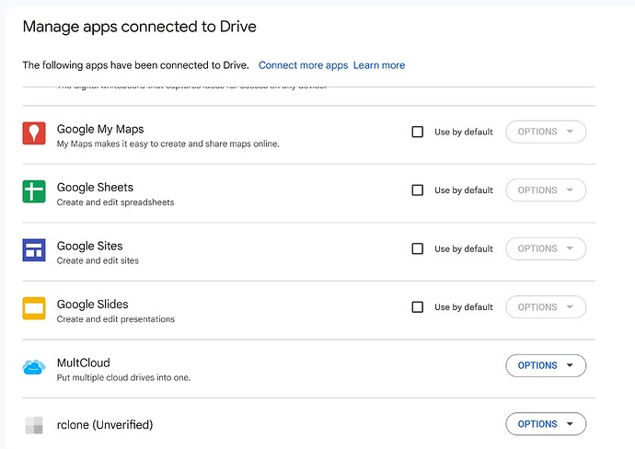
Task: Open Options dropdown for Google Sites
Action: 546,248
